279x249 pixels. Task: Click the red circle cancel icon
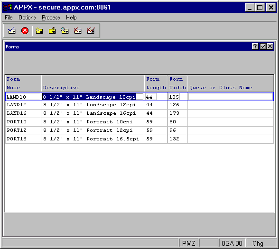(25, 30)
